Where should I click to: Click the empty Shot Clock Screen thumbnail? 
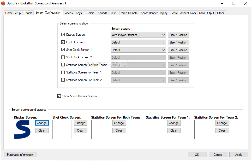pos(62,129)
